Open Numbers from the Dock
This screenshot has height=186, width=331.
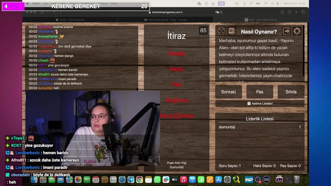click(201, 180)
